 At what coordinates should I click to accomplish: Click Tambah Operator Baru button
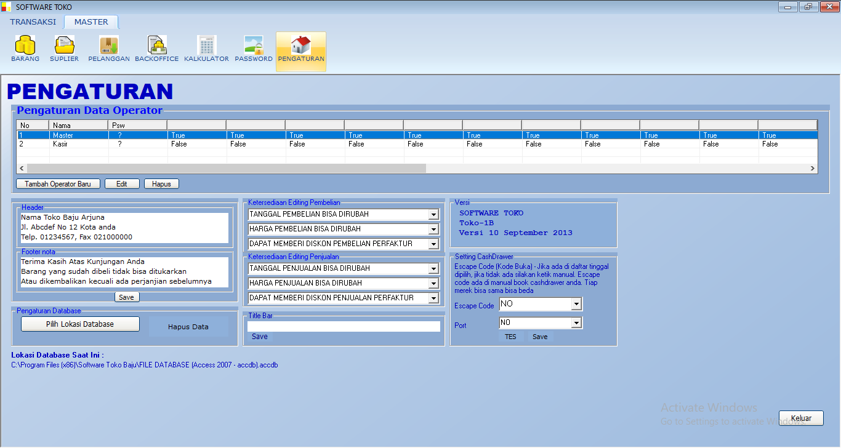click(x=58, y=184)
